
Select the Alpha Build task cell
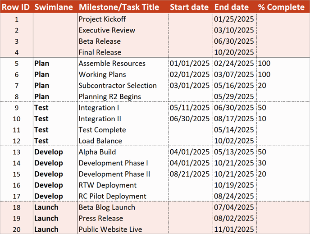tap(97, 152)
